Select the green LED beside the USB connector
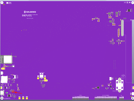 coord(7,93)
